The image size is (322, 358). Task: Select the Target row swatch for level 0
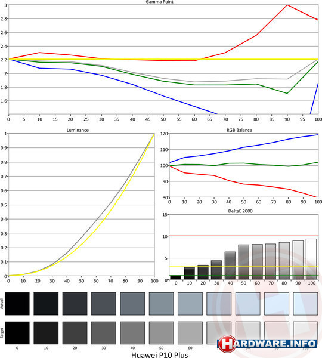(17, 333)
